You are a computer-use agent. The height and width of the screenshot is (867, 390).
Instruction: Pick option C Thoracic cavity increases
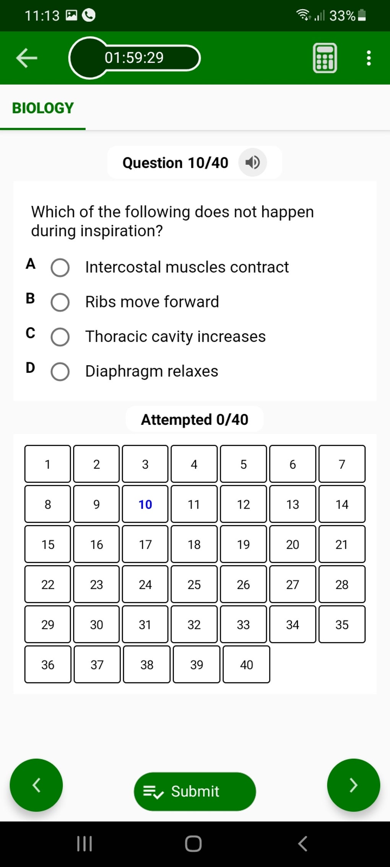60,337
